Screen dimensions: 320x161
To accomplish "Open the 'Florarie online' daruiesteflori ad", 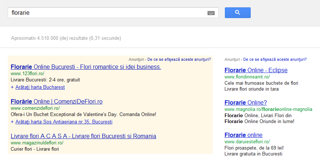I will coord(243,135).
